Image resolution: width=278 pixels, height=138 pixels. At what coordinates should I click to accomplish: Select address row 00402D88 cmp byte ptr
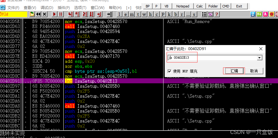(81, 71)
